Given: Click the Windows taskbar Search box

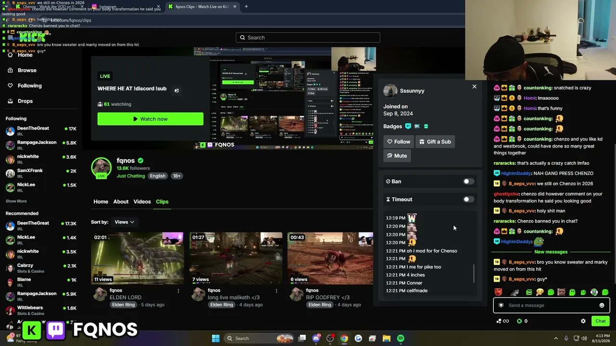Looking at the screenshot, I should [259, 338].
